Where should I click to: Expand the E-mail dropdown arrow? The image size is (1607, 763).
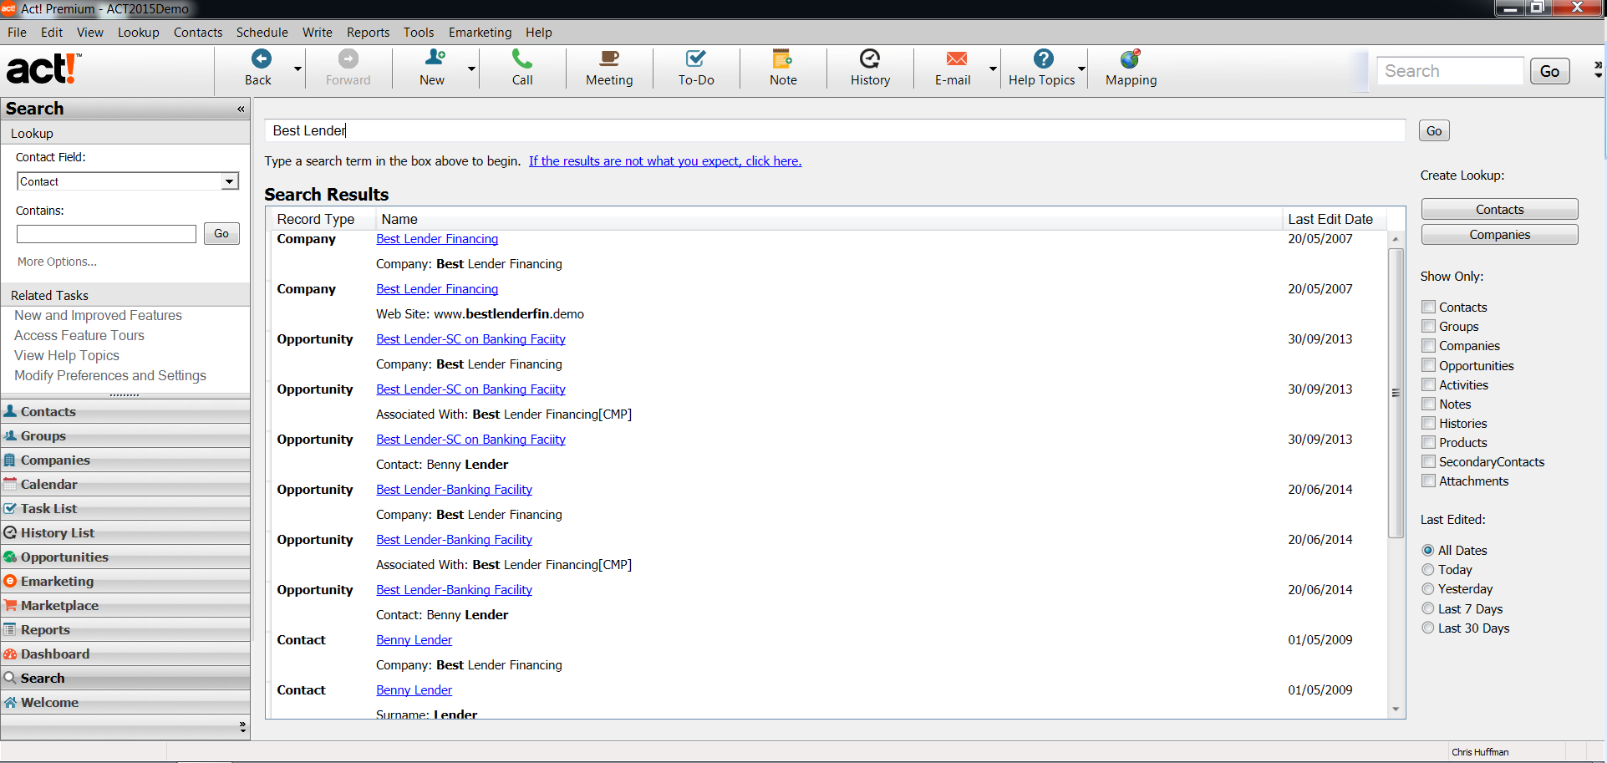(993, 69)
